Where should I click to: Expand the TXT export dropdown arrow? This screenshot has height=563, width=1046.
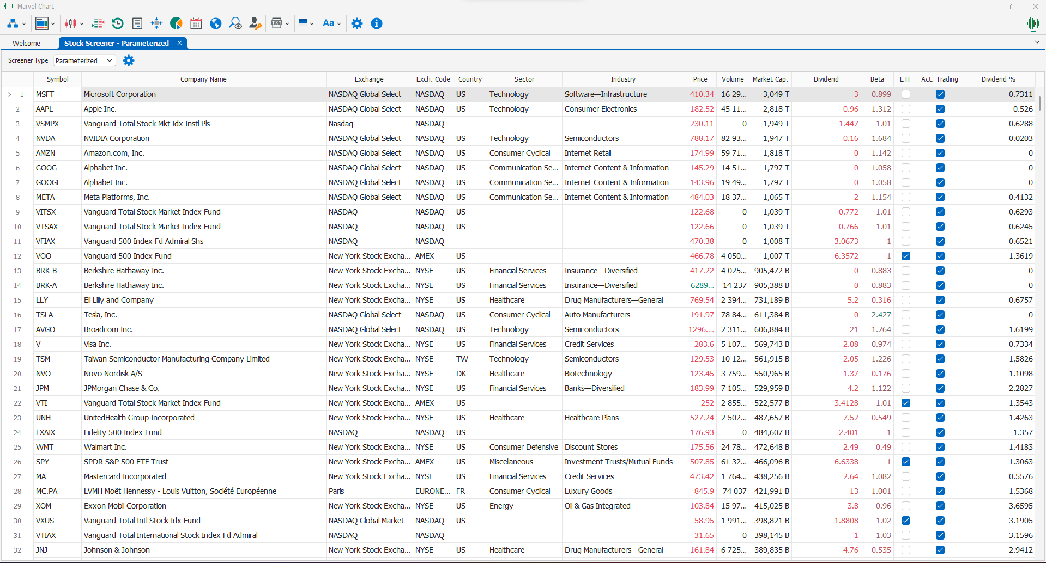pos(287,24)
